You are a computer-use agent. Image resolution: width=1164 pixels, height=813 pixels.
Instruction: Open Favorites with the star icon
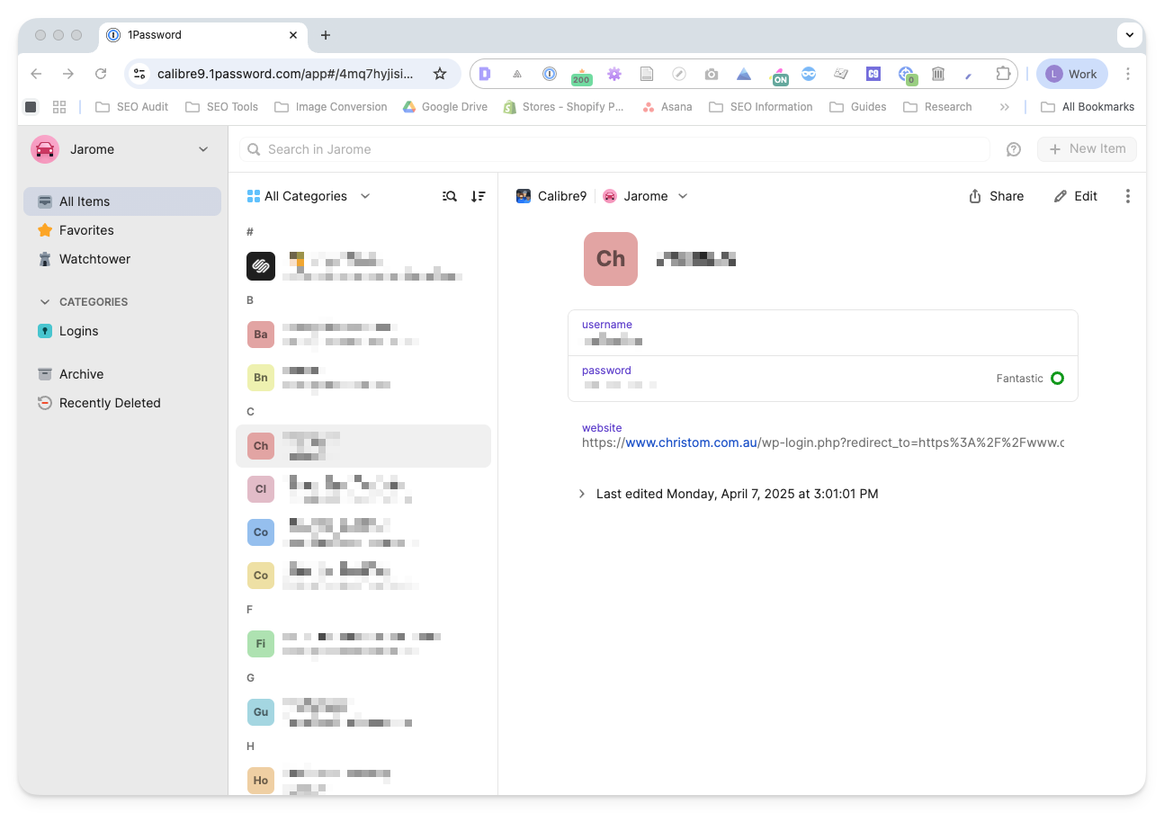pyautogui.click(x=45, y=230)
